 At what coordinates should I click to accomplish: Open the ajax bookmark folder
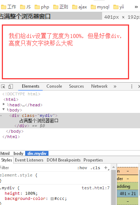(x=79, y=7)
